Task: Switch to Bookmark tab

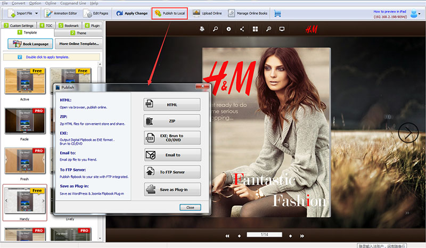Action: pos(69,26)
